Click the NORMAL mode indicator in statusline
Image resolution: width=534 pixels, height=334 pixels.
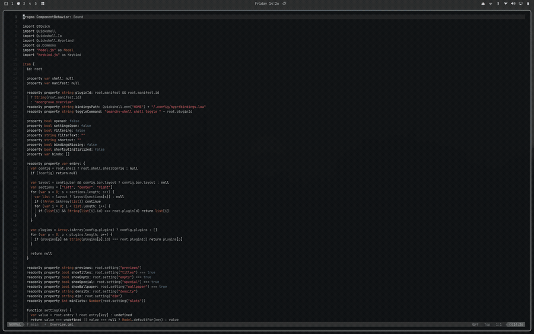(x=15, y=325)
